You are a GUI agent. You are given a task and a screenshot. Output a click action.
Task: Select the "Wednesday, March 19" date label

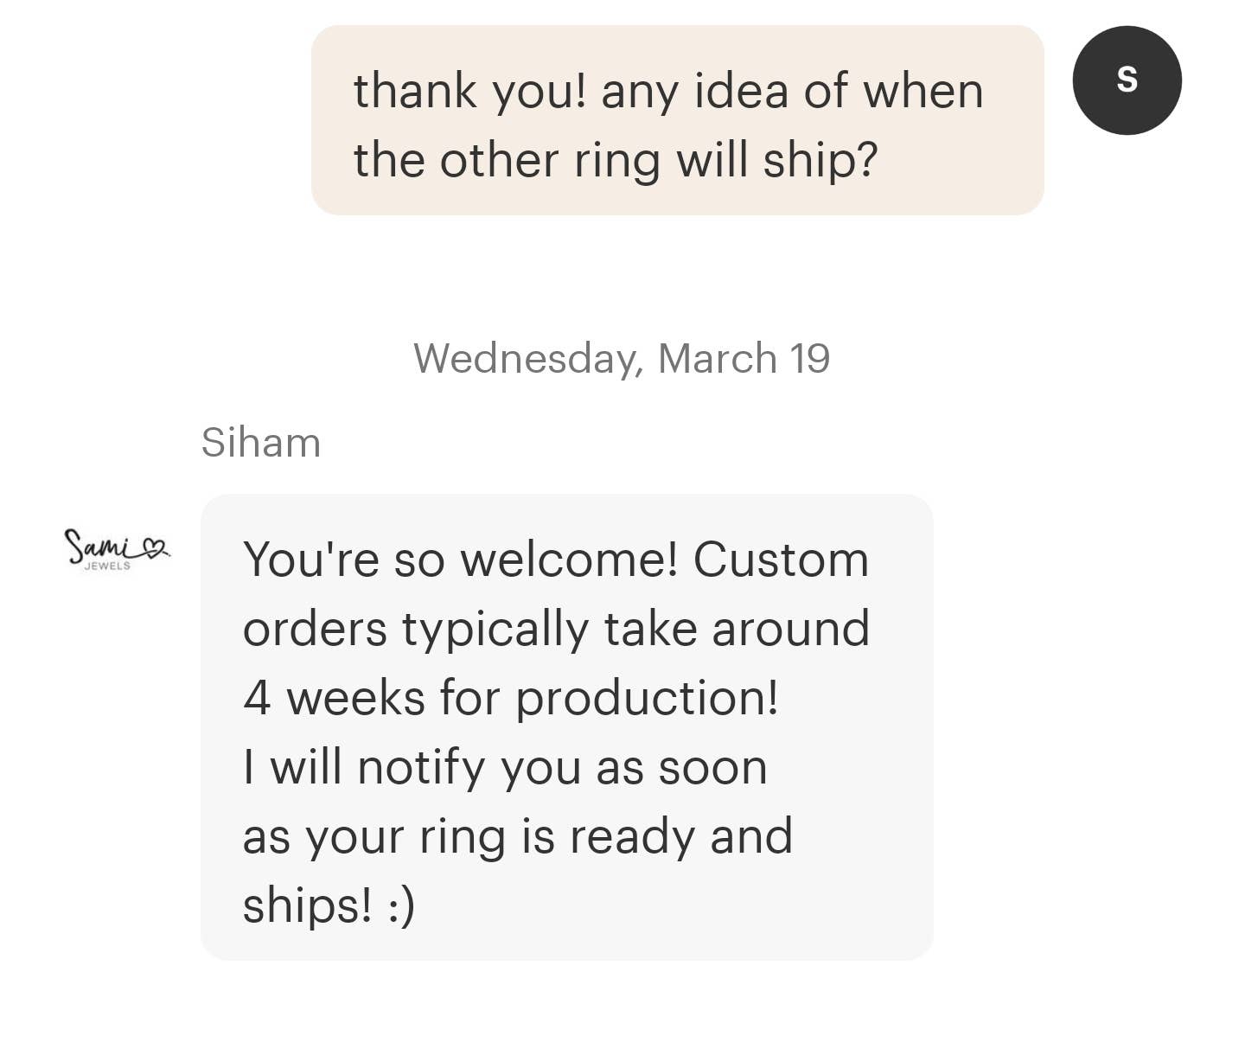[621, 358]
